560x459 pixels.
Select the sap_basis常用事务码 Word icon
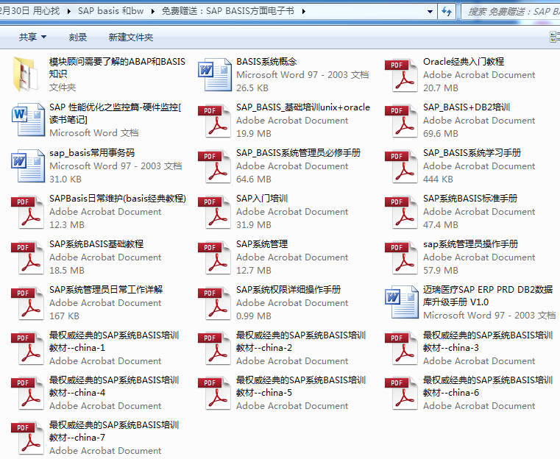(28, 166)
